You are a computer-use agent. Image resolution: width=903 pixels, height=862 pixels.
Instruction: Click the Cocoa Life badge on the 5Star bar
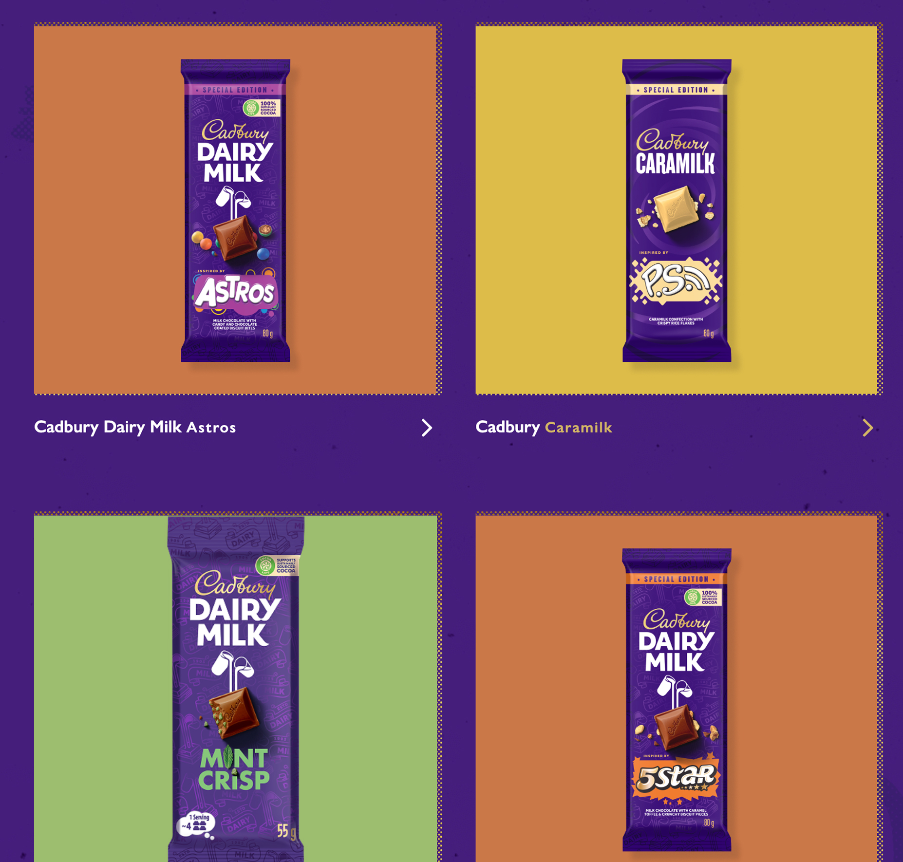(x=703, y=597)
